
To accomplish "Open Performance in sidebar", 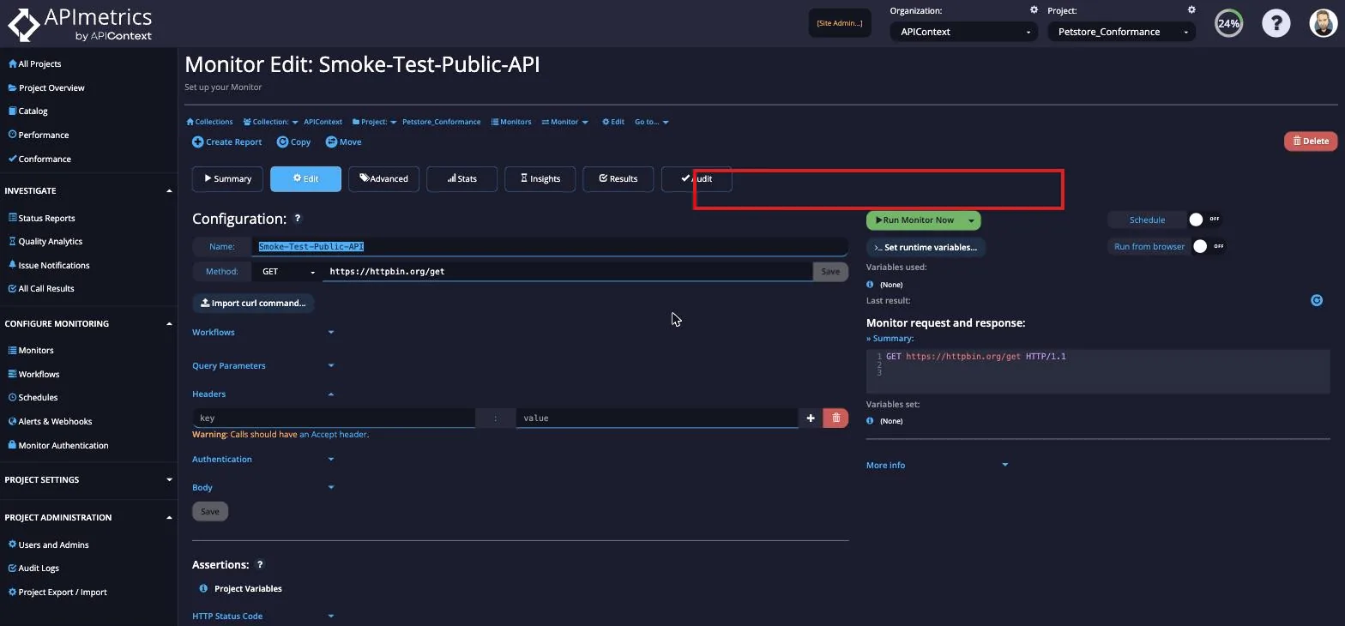I will [x=38, y=135].
